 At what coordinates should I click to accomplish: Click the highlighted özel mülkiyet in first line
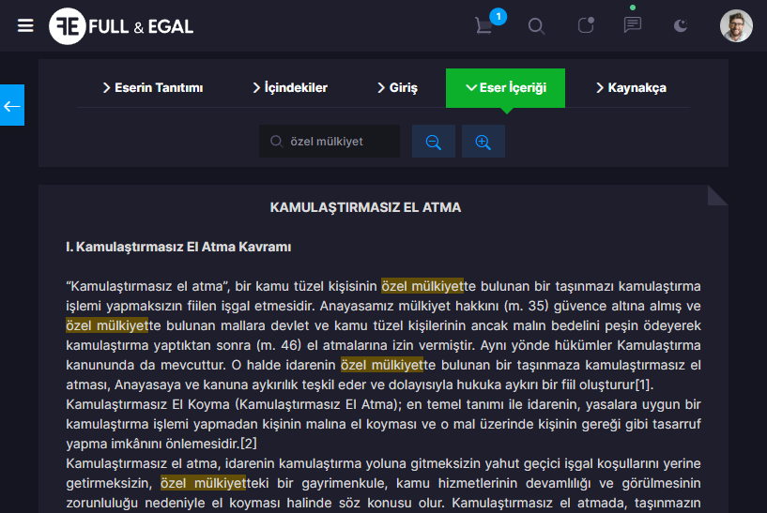[422, 286]
